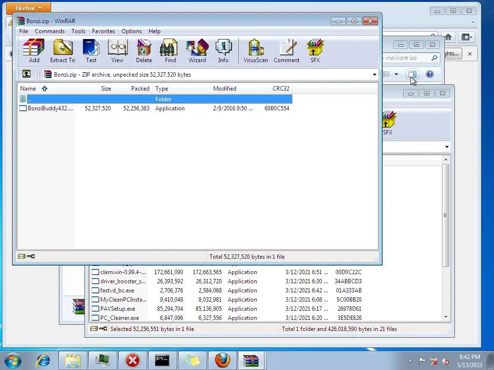Open the Options menu
The width and height of the screenshot is (494, 370).
click(x=132, y=31)
